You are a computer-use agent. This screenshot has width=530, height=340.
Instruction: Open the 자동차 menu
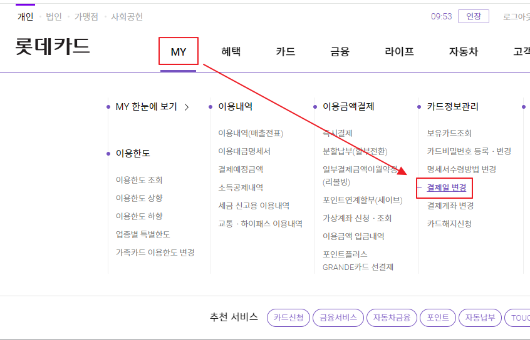click(464, 52)
